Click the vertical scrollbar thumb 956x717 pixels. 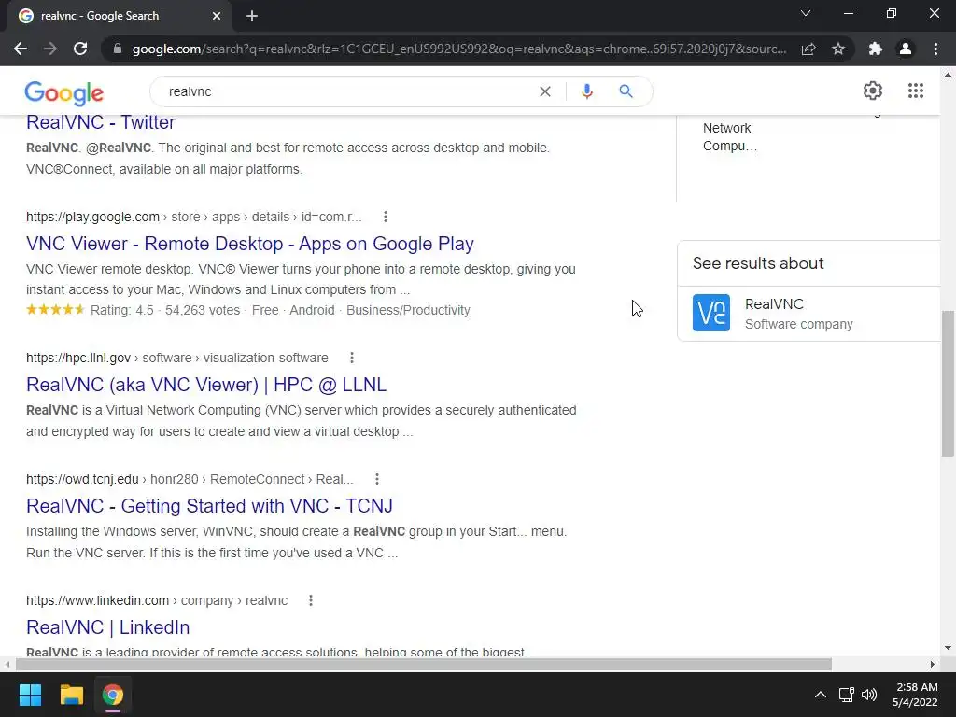click(948, 383)
